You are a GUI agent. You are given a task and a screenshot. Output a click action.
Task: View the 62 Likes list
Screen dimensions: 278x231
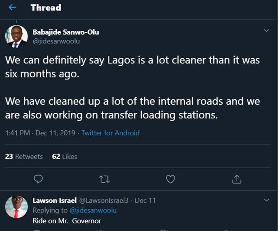tap(64, 157)
